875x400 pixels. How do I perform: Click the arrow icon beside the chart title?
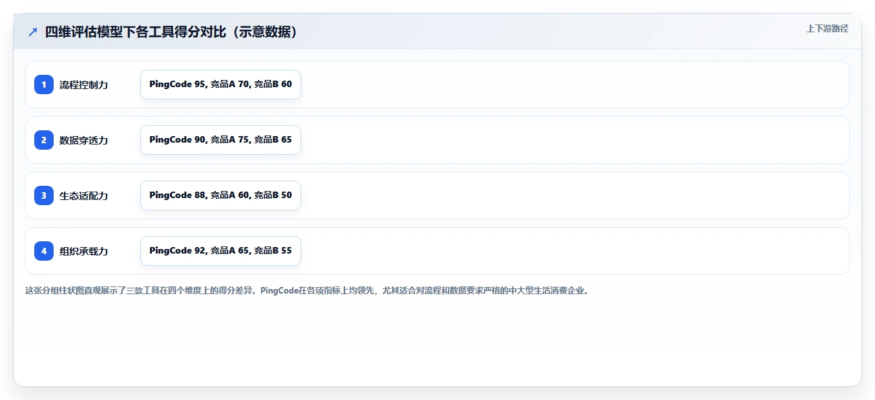(x=33, y=32)
